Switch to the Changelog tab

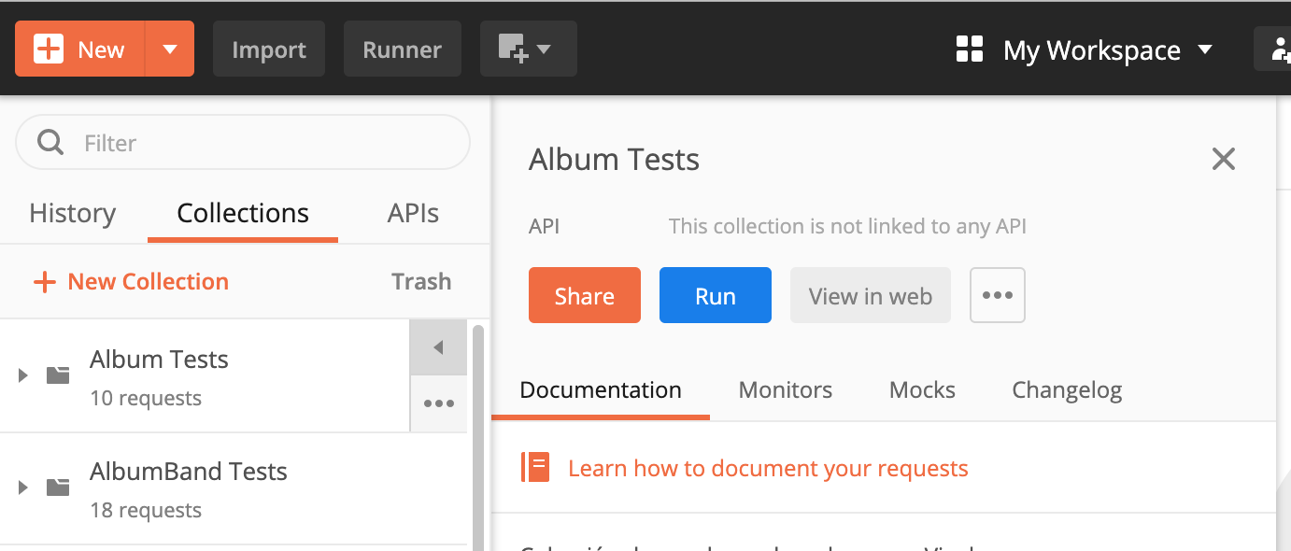click(1067, 390)
